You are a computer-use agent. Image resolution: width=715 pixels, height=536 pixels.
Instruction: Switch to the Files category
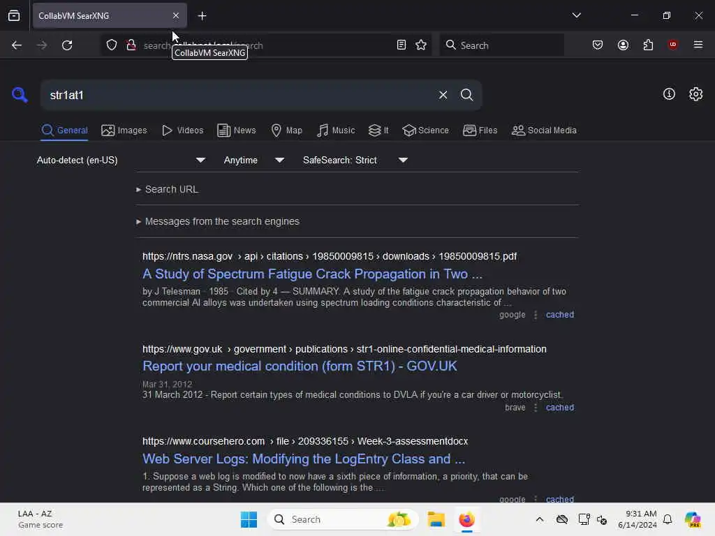[x=480, y=131]
